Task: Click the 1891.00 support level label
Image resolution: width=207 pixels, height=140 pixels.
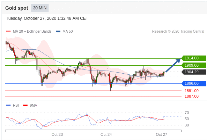Action: pos(192,91)
